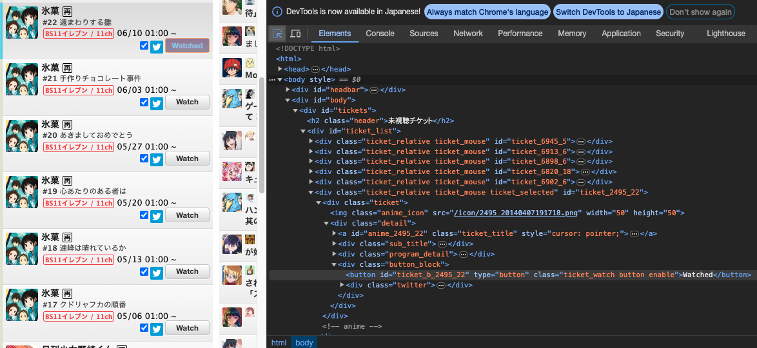Click the red-cap character icon in middle column
This screenshot has width=757, height=348.
click(231, 68)
